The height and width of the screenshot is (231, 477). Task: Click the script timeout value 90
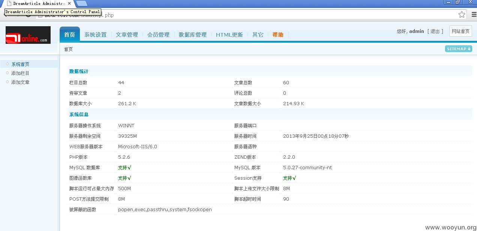(286, 199)
